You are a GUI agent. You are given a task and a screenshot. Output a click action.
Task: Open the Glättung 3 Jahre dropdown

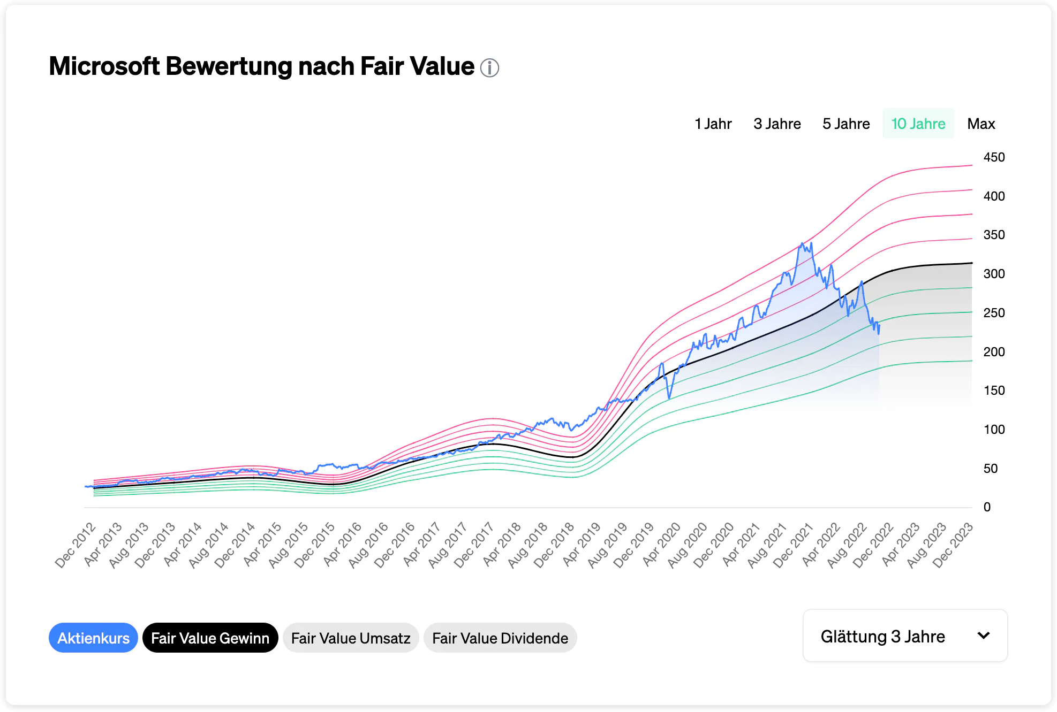pos(905,636)
